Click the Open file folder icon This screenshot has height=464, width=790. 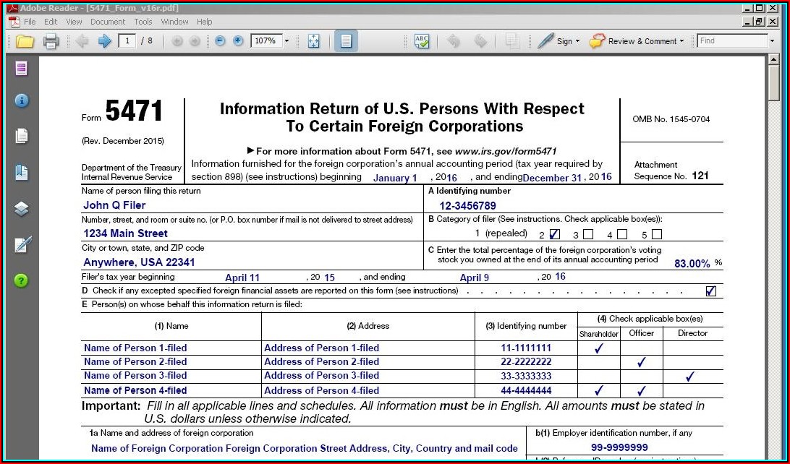pyautogui.click(x=25, y=41)
